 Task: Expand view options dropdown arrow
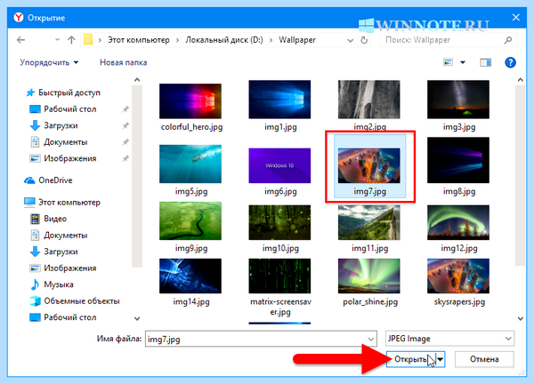click(x=463, y=62)
